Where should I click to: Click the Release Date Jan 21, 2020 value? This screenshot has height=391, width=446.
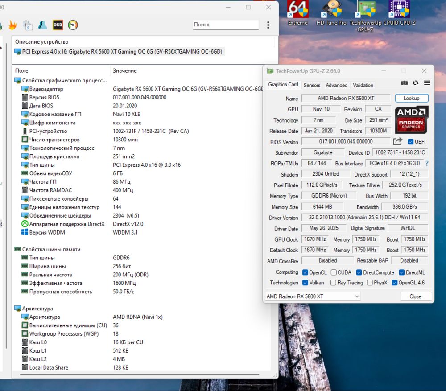point(318,131)
